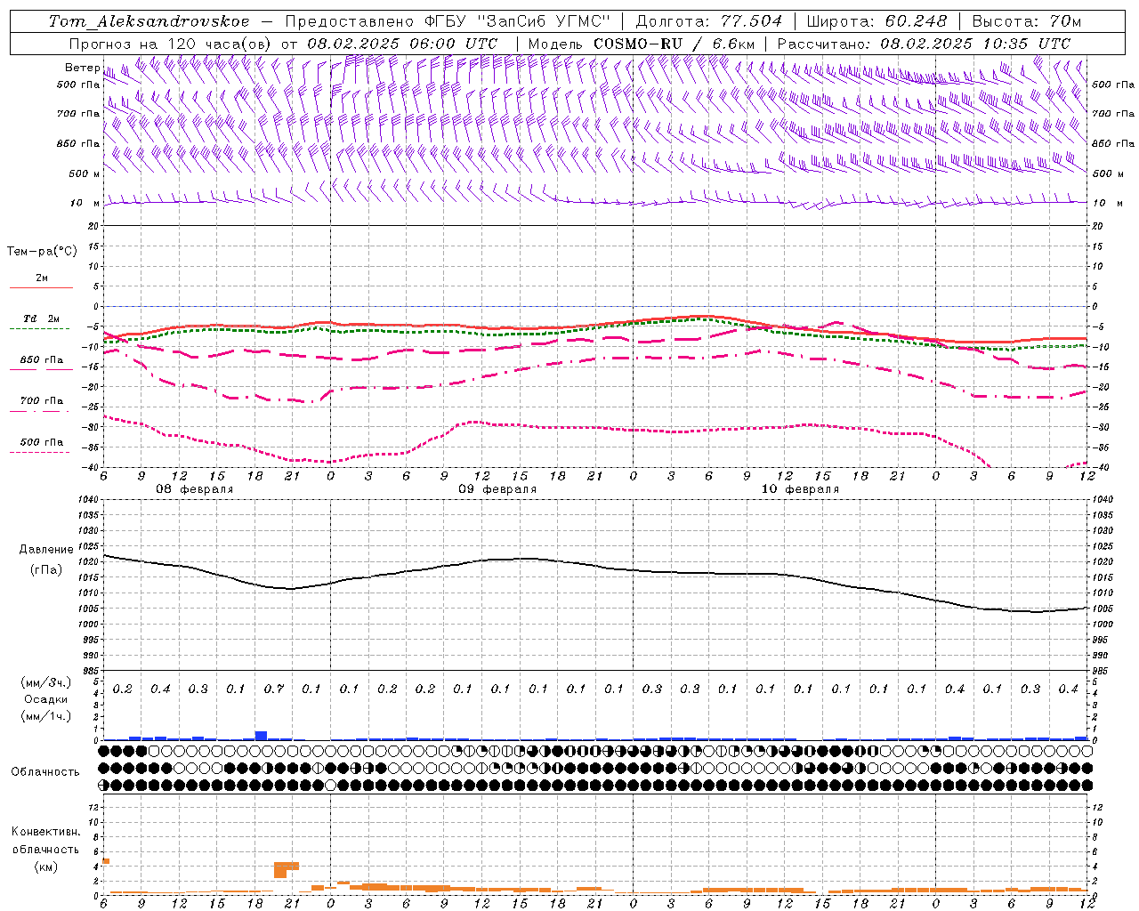Click the 'Td 2м' dew point legend label

(x=41, y=318)
